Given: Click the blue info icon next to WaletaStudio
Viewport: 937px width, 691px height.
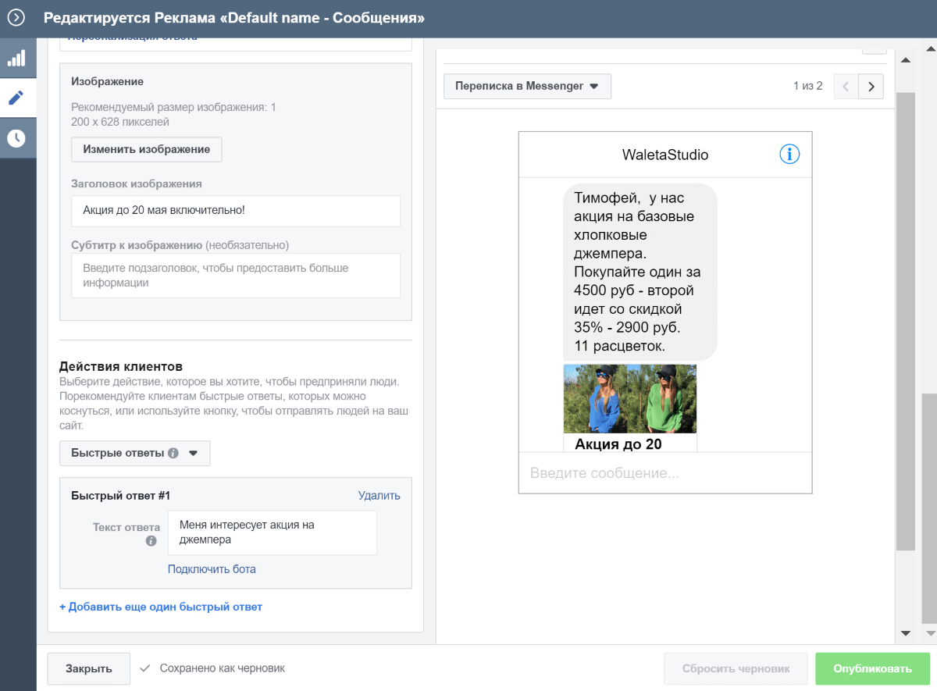Looking at the screenshot, I should [x=789, y=155].
